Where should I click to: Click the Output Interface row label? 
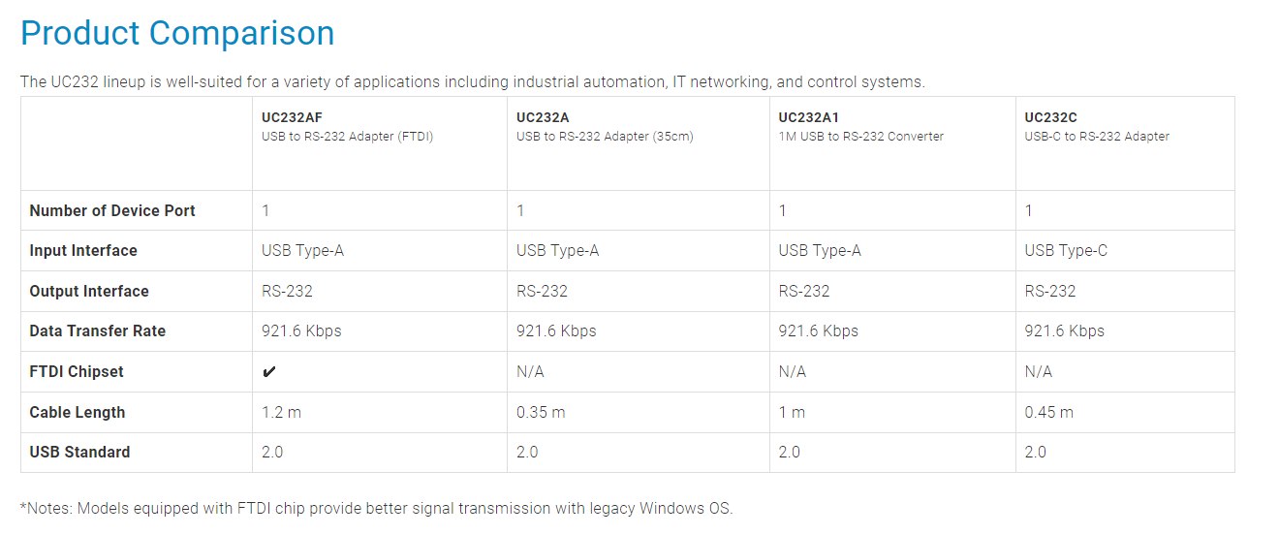click(x=89, y=291)
